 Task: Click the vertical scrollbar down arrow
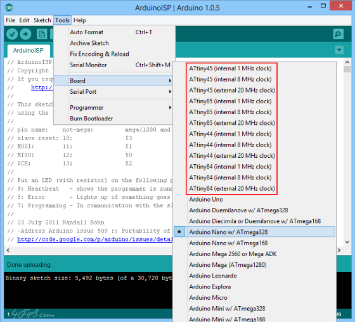(x=347, y=242)
